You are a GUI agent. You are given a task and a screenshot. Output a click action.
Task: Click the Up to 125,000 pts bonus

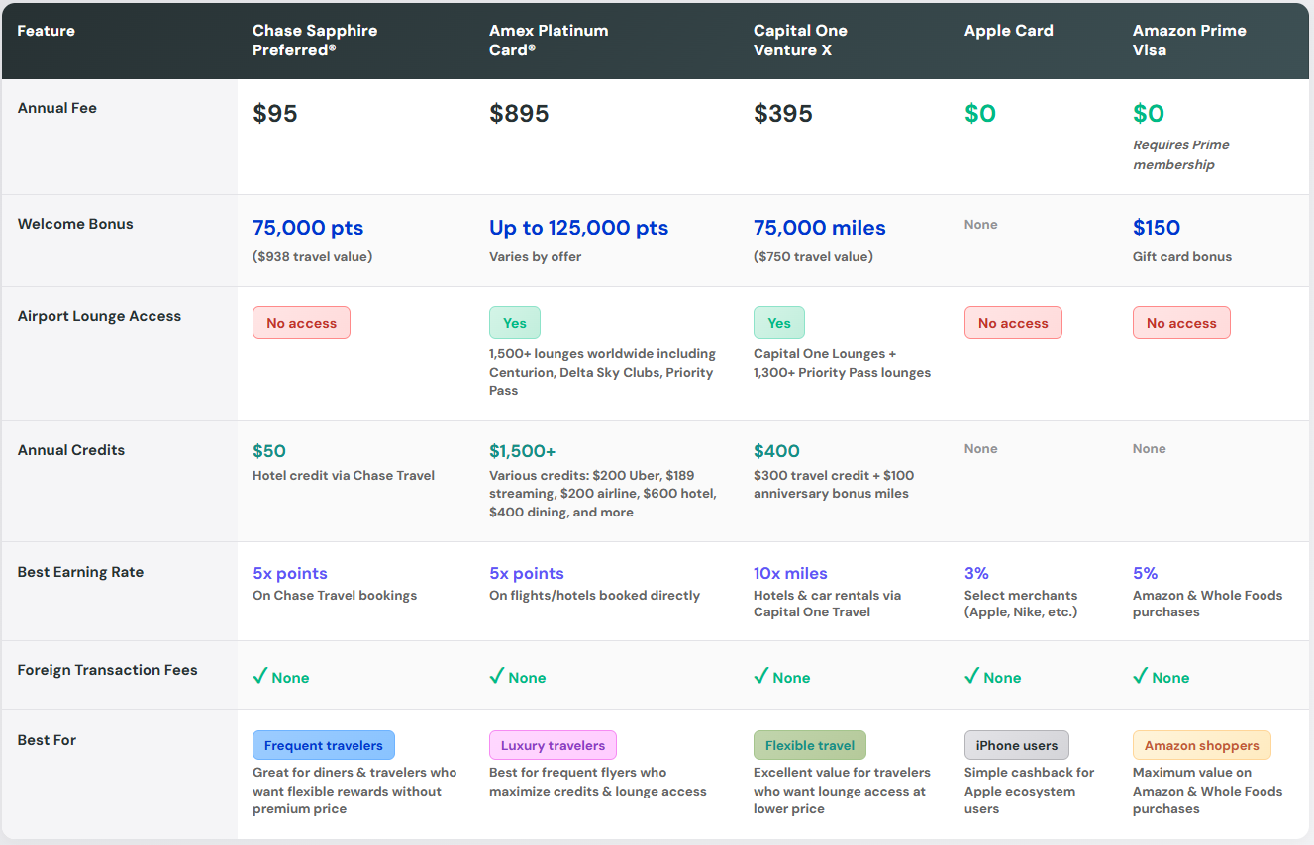[578, 228]
